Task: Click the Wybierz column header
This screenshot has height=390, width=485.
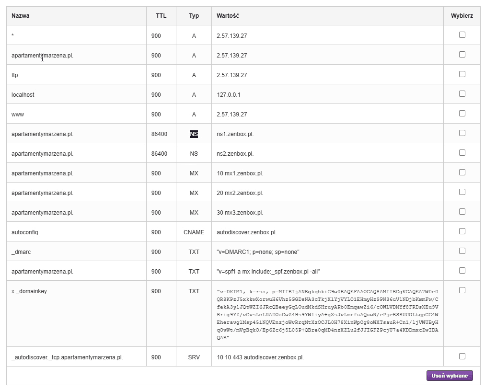Action: pos(462,16)
